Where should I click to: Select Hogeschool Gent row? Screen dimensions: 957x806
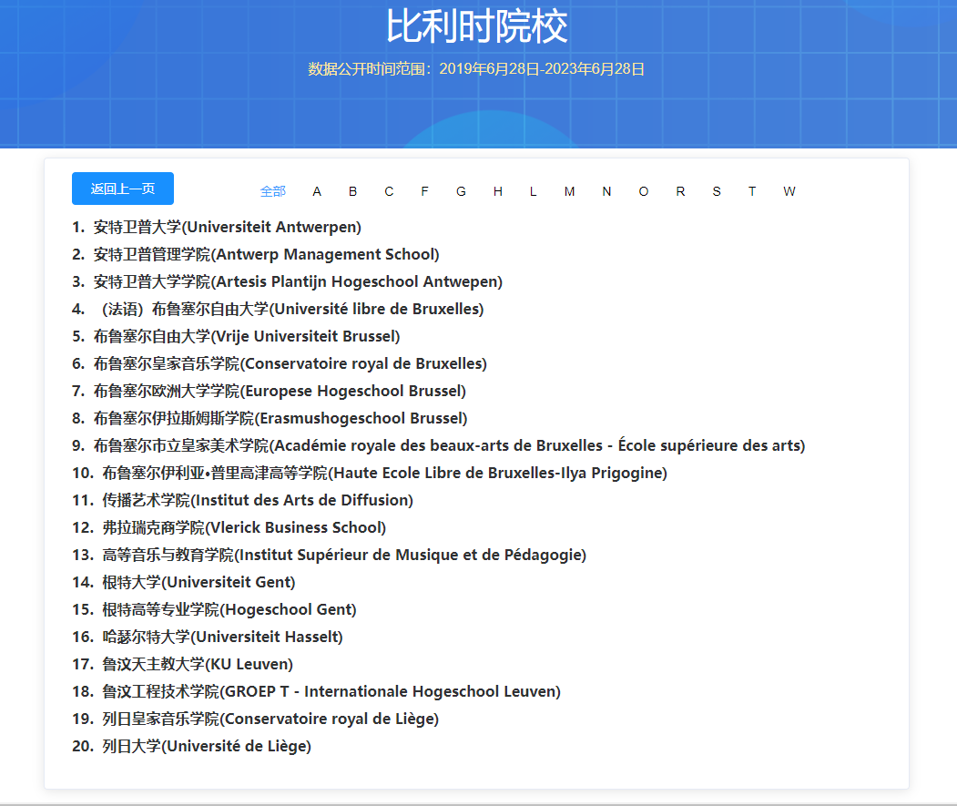214,610
